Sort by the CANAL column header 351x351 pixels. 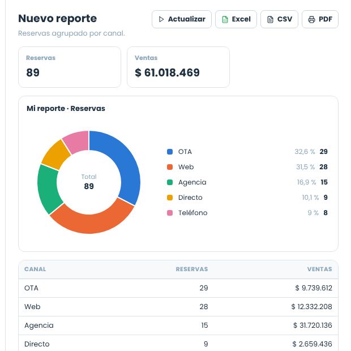(35, 269)
